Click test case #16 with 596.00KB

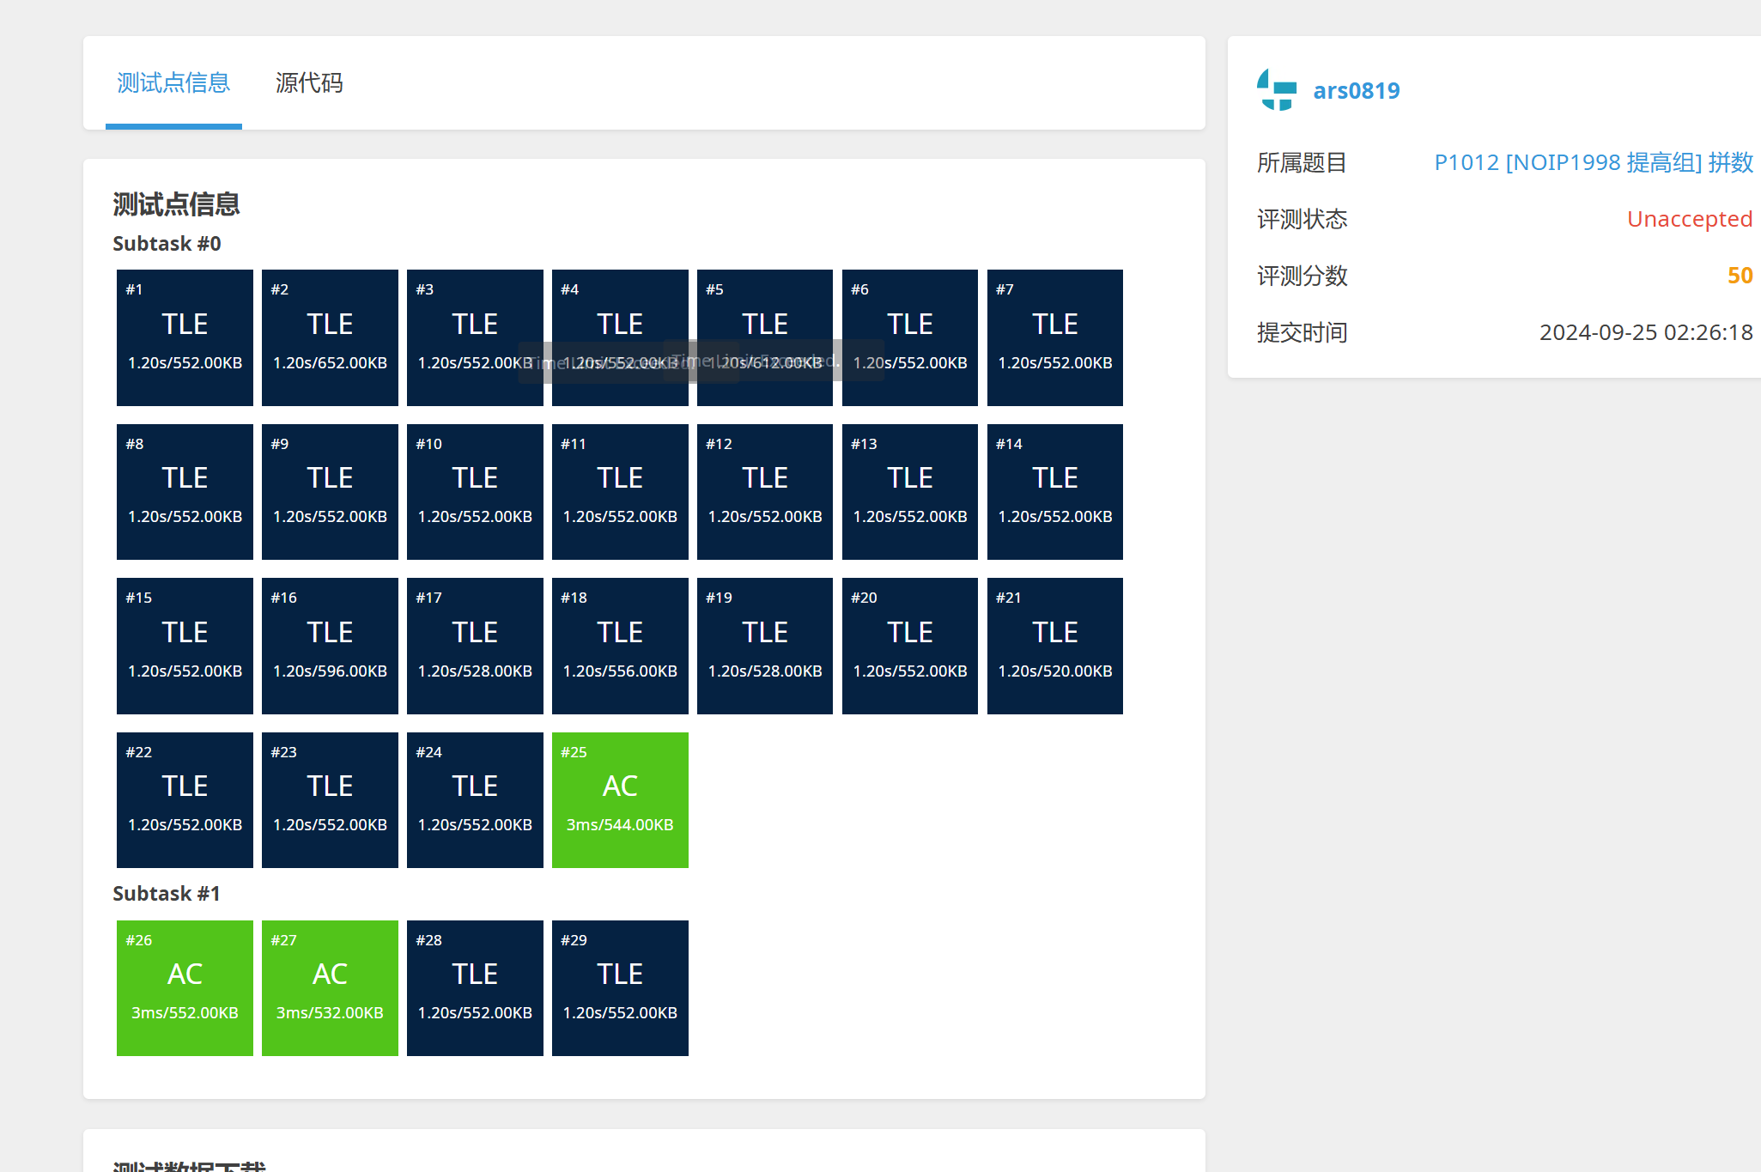pyautogui.click(x=330, y=646)
